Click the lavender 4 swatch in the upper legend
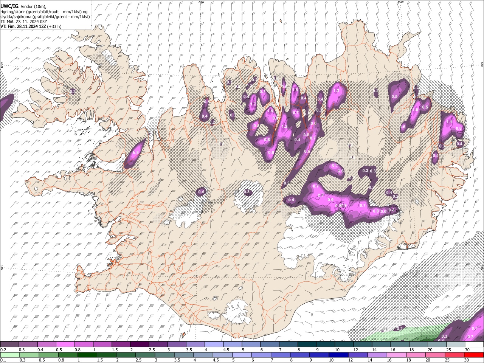484x363 pixels. (213, 344)
